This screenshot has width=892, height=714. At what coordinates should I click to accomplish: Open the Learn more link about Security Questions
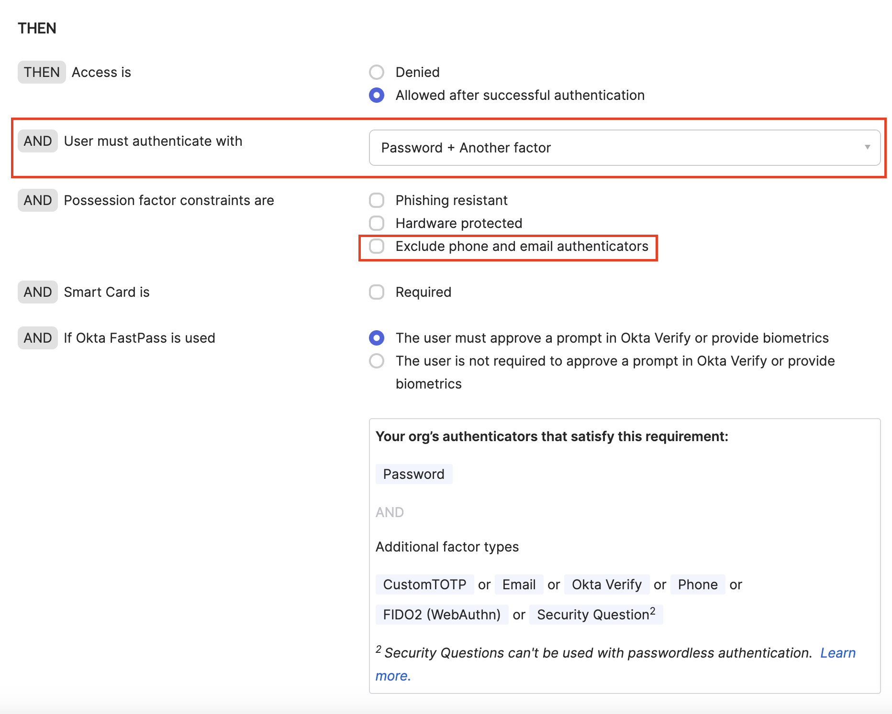pyautogui.click(x=838, y=652)
